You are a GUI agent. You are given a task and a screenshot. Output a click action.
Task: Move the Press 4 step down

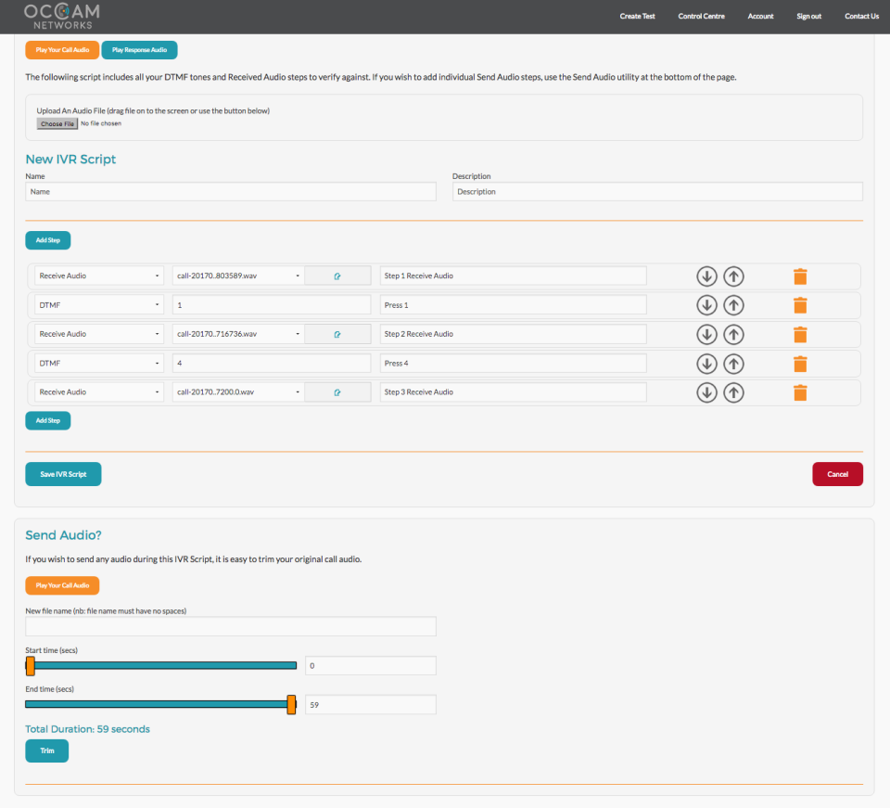coord(706,363)
